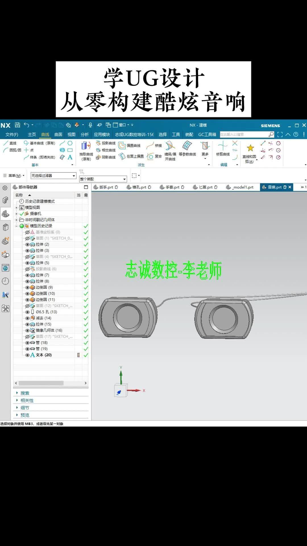Open Offset Curve (偏置曲线) tool

tap(130, 146)
